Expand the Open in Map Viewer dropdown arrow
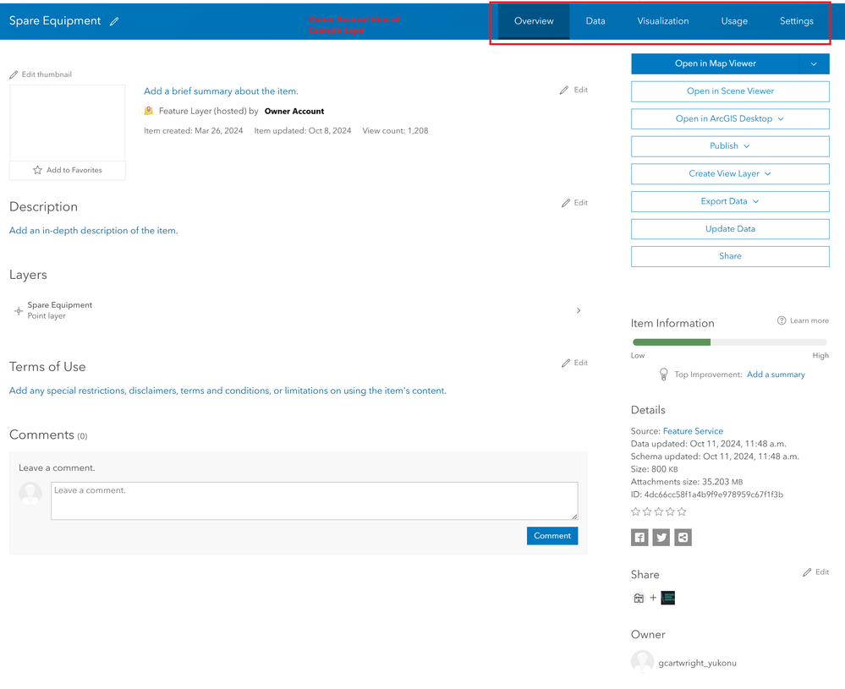The height and width of the screenshot is (689, 845). (815, 63)
